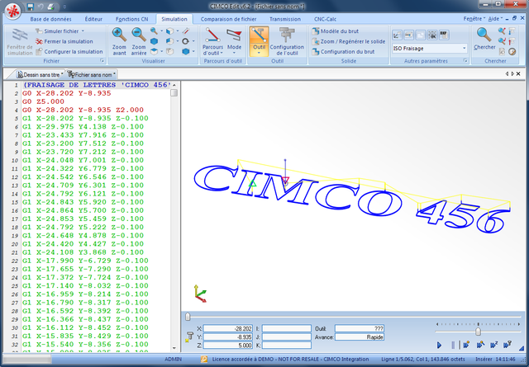
Task: Open the Fonctions CN tab
Action: pos(131,19)
